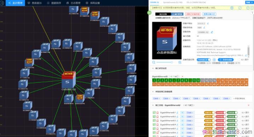The width and height of the screenshot is (254, 137).
Task: Open the connection dropdown for GigabitEthernet0/2
Action: click(x=190, y=116)
